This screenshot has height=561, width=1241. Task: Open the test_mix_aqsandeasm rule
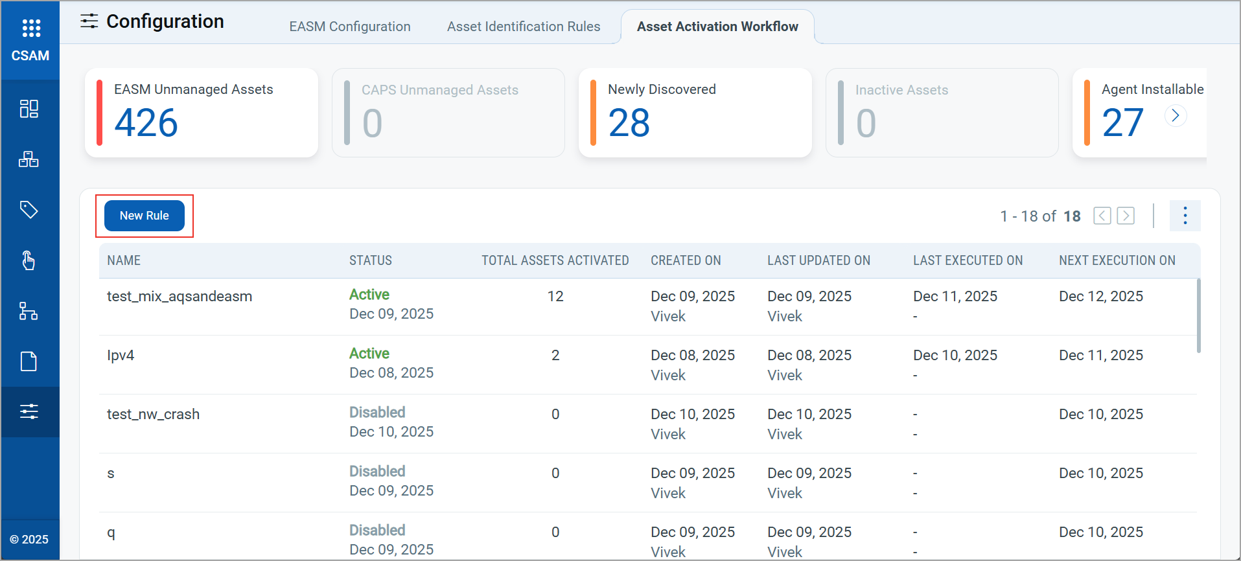point(180,297)
